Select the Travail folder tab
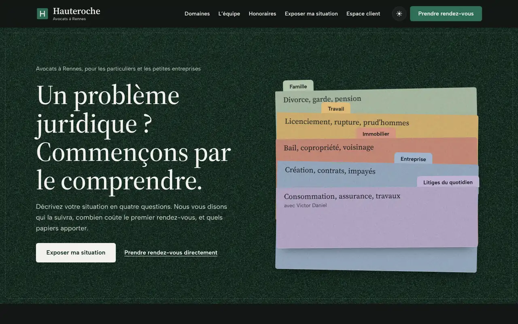 coord(336,109)
